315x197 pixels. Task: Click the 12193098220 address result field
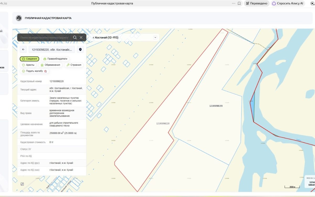[x=51, y=49]
